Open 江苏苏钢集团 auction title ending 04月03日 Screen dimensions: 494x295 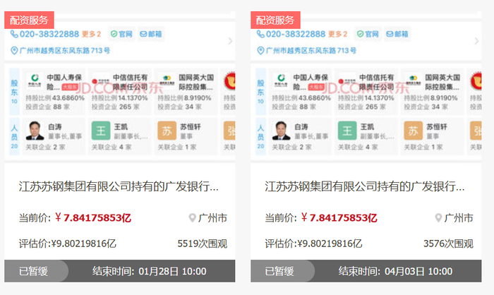(365, 186)
